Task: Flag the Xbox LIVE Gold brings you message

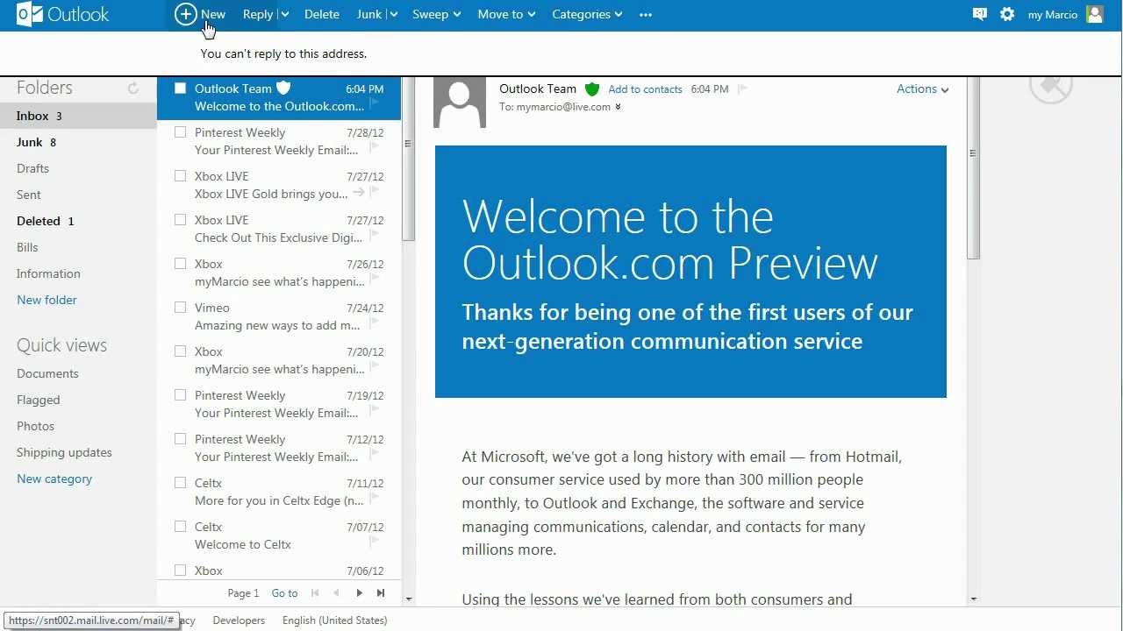Action: (375, 191)
